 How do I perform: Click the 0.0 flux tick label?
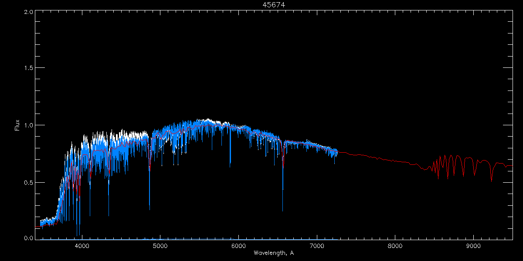pos(27,238)
